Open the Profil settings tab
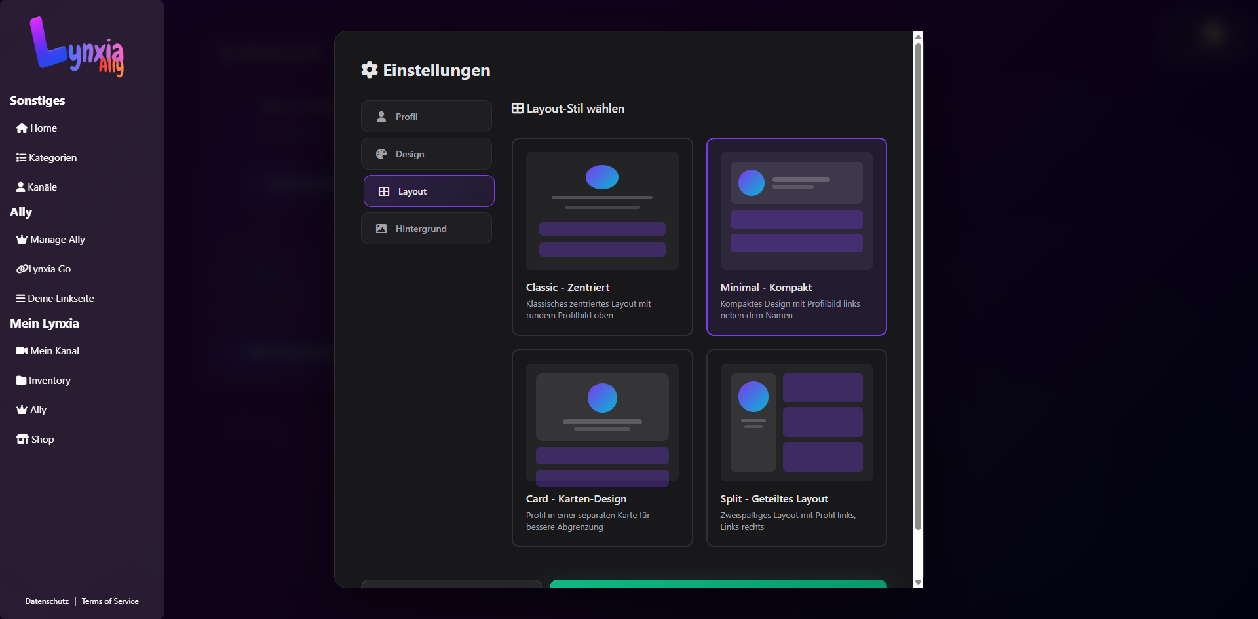This screenshot has width=1258, height=619. (426, 117)
